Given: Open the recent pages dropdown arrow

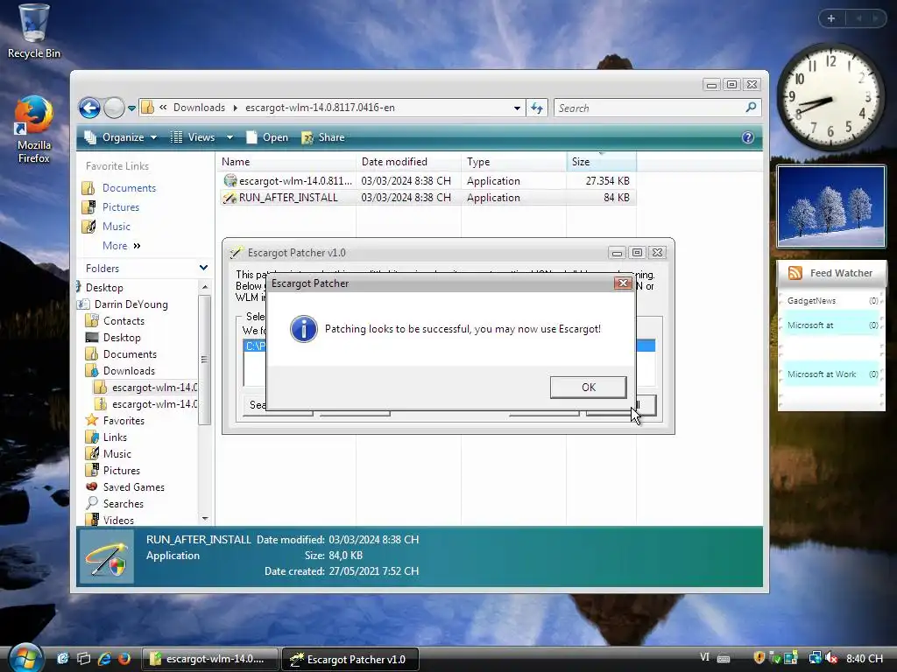Looking at the screenshot, I should click(131, 108).
